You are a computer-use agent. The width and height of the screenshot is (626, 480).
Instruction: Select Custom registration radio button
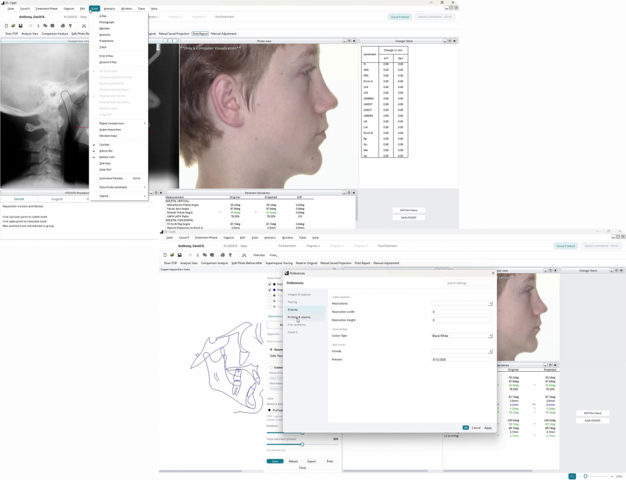271,367
